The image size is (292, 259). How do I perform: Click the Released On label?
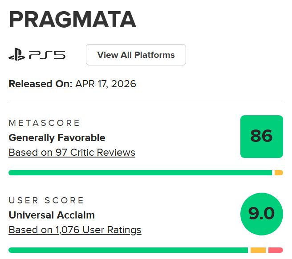pos(40,84)
